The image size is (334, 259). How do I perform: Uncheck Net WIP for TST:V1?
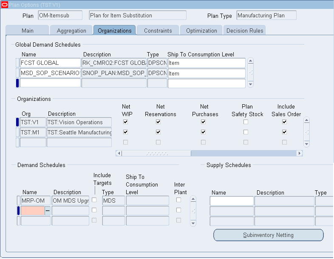pos(125,122)
